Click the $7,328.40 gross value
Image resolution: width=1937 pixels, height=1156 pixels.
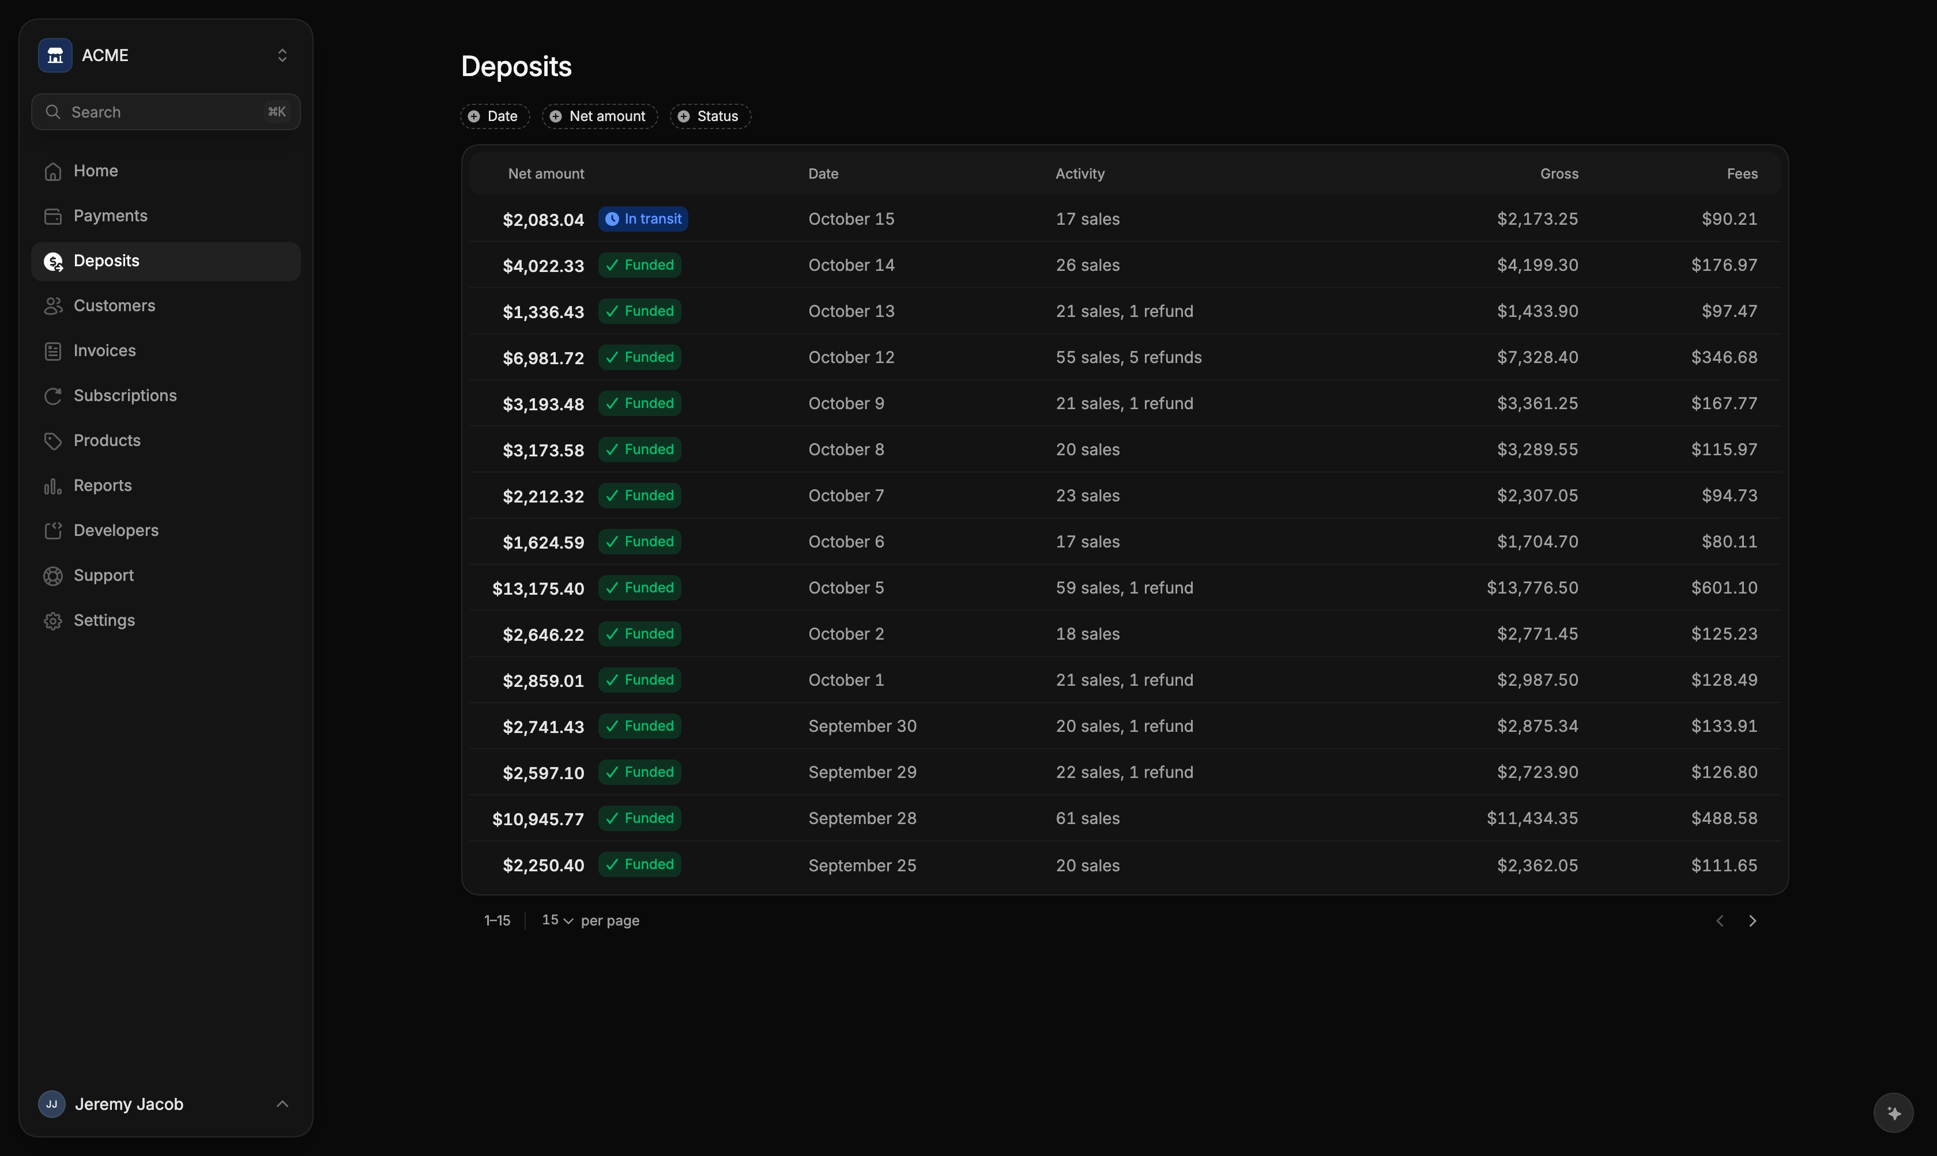[x=1537, y=357]
